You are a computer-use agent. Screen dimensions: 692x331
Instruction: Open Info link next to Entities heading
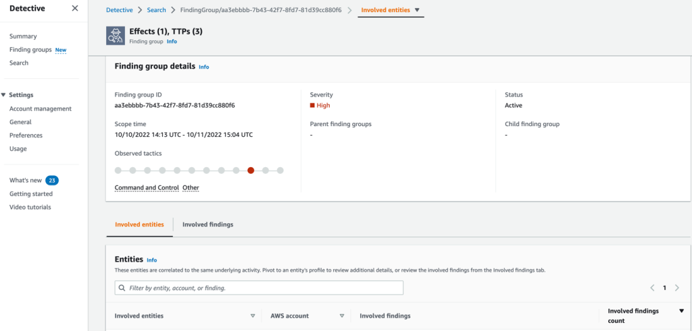152,260
